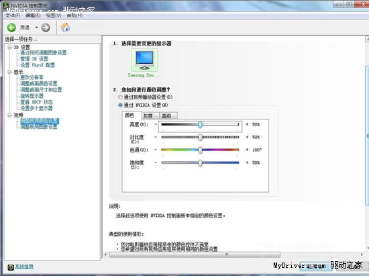Click the green Back arrow icon

[x=11, y=28]
